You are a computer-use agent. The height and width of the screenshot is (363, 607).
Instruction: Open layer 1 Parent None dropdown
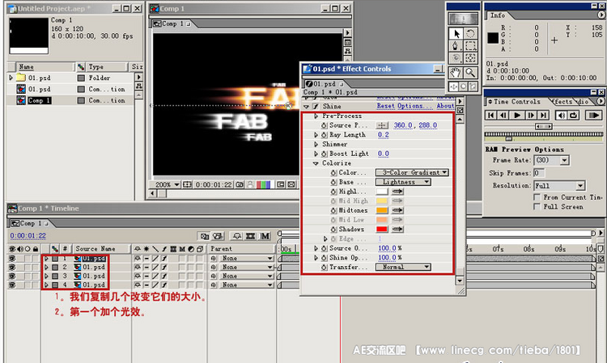(x=247, y=258)
